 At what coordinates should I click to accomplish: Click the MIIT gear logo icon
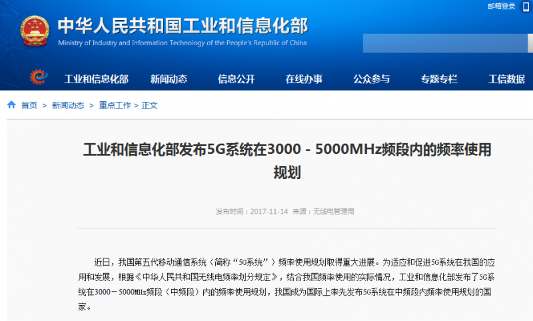[x=39, y=78]
